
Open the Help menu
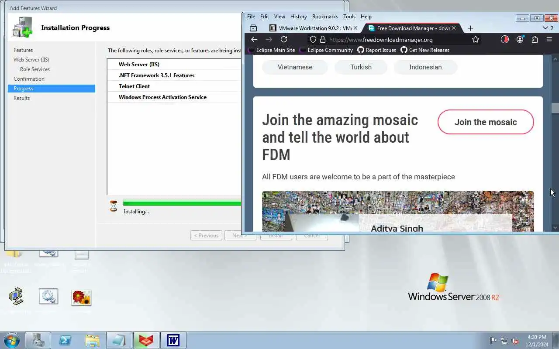[366, 17]
